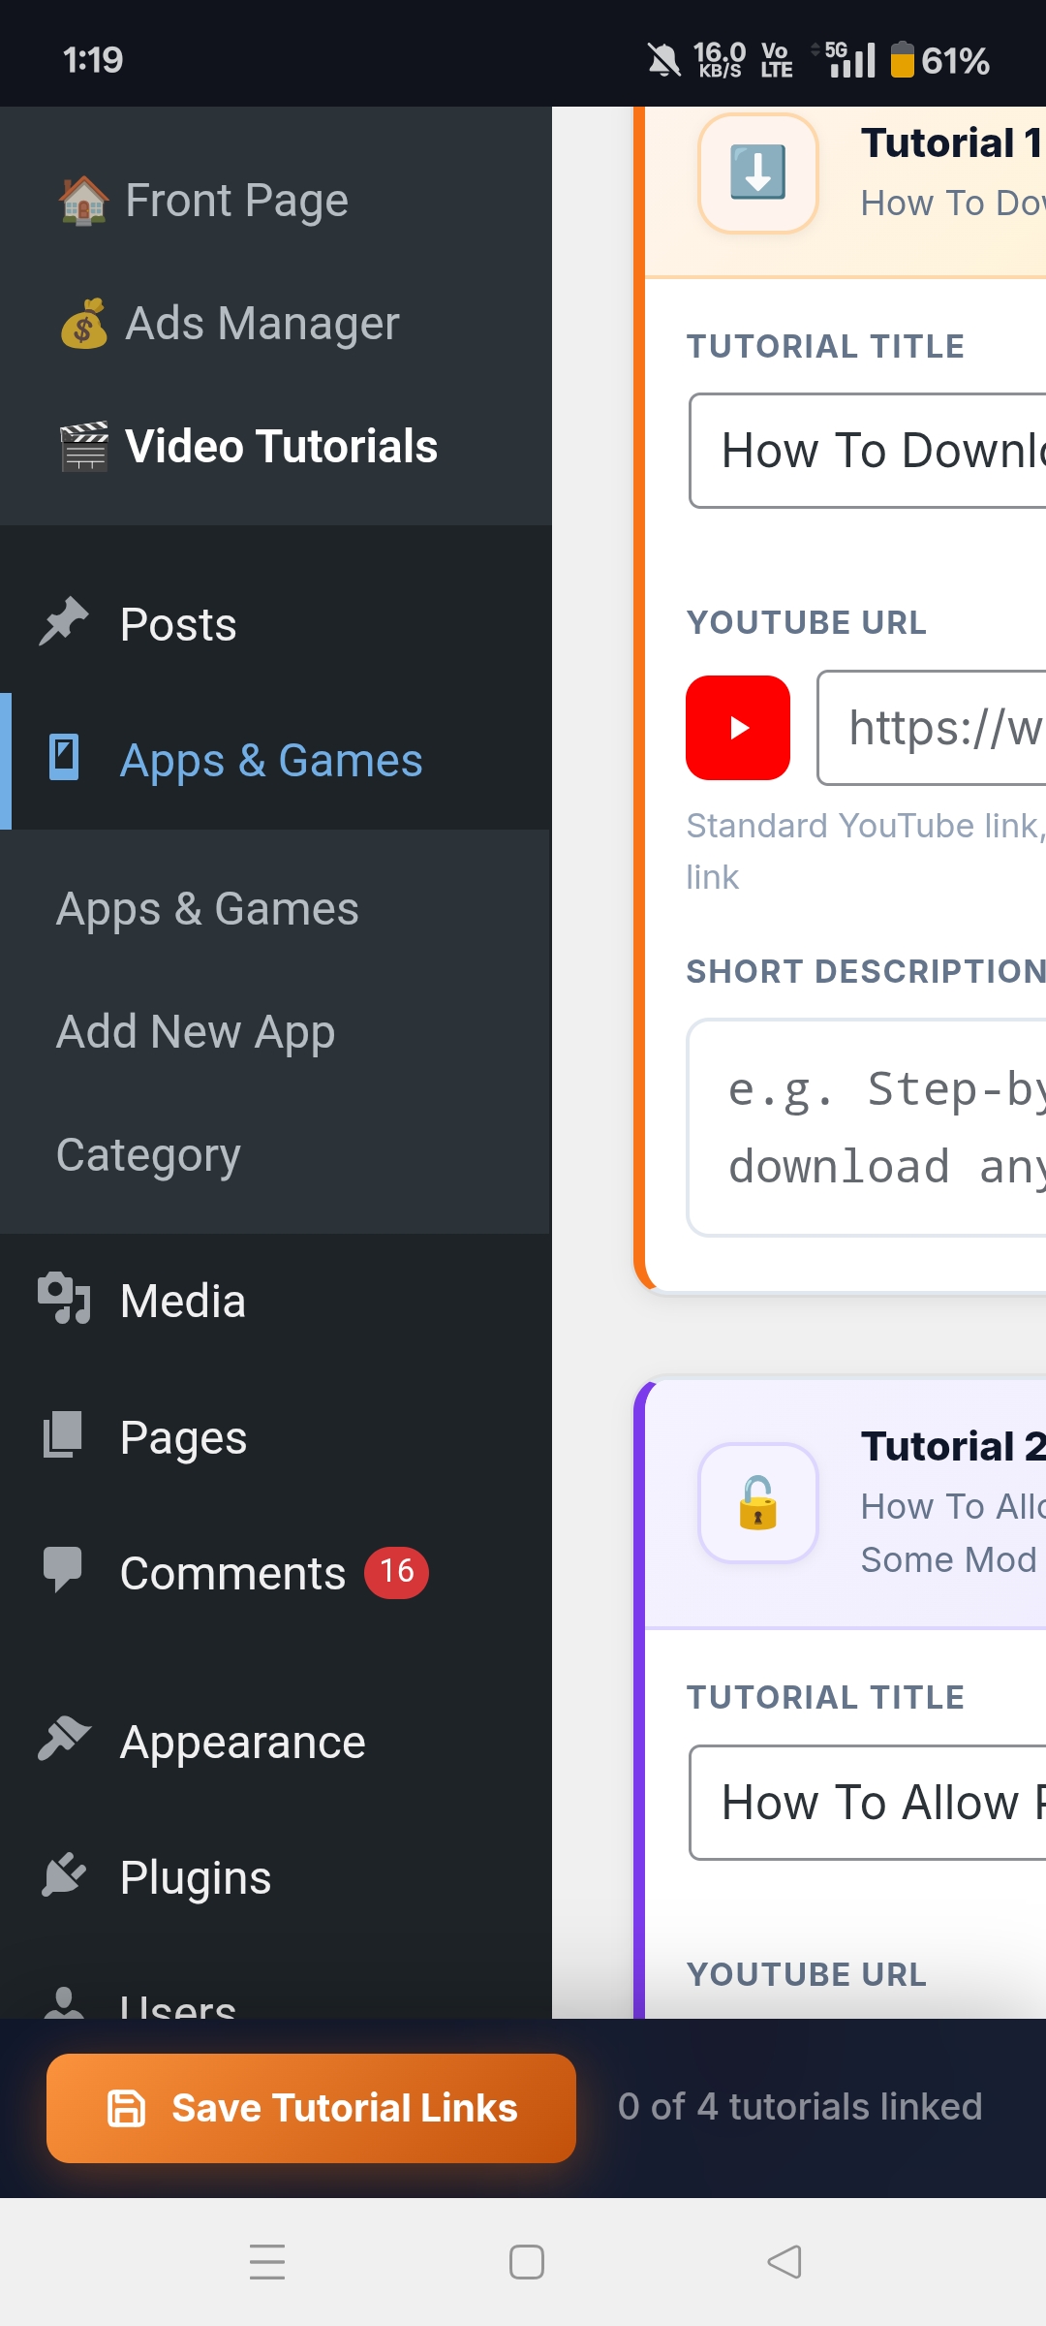Focus Tutorial 2 title input field
The height and width of the screenshot is (2326, 1046).
pyautogui.click(x=868, y=1803)
